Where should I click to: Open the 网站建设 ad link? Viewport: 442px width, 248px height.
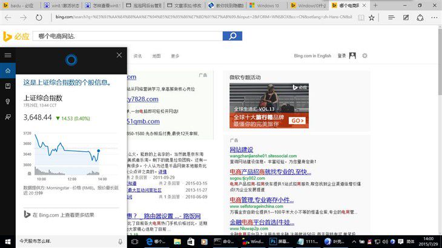coord(242,149)
